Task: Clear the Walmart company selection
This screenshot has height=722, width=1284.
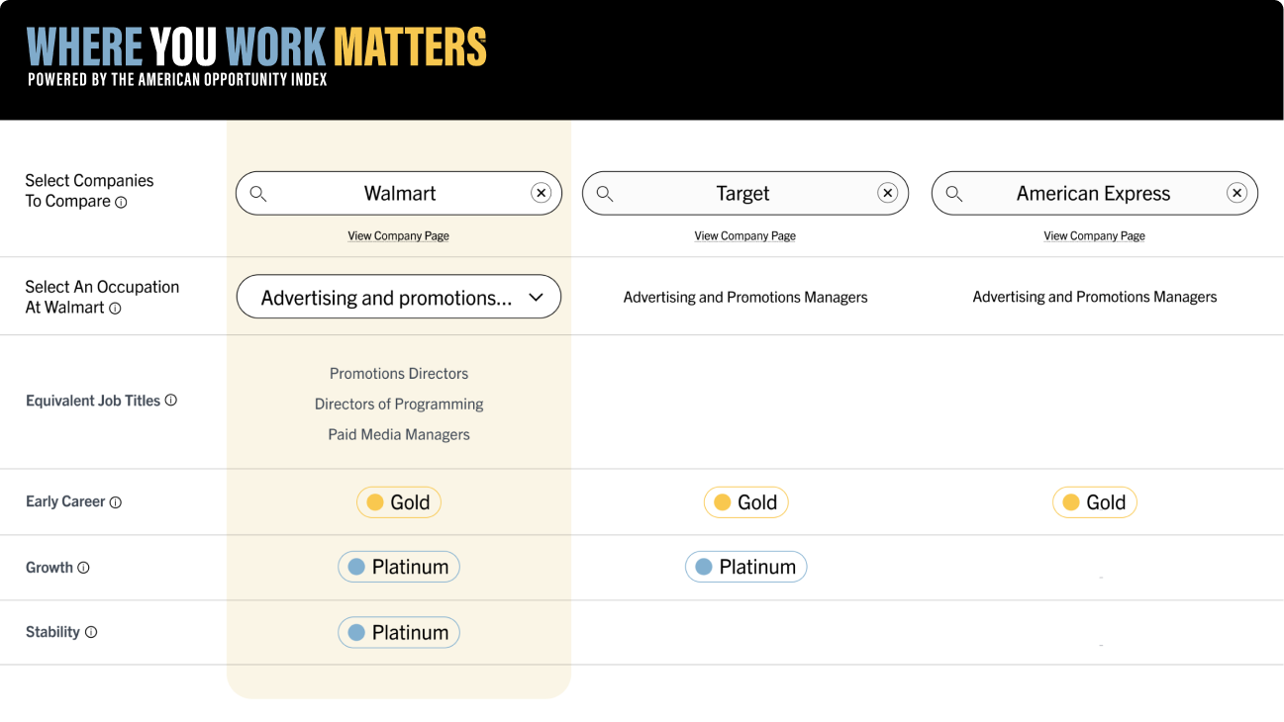Action: [x=541, y=193]
